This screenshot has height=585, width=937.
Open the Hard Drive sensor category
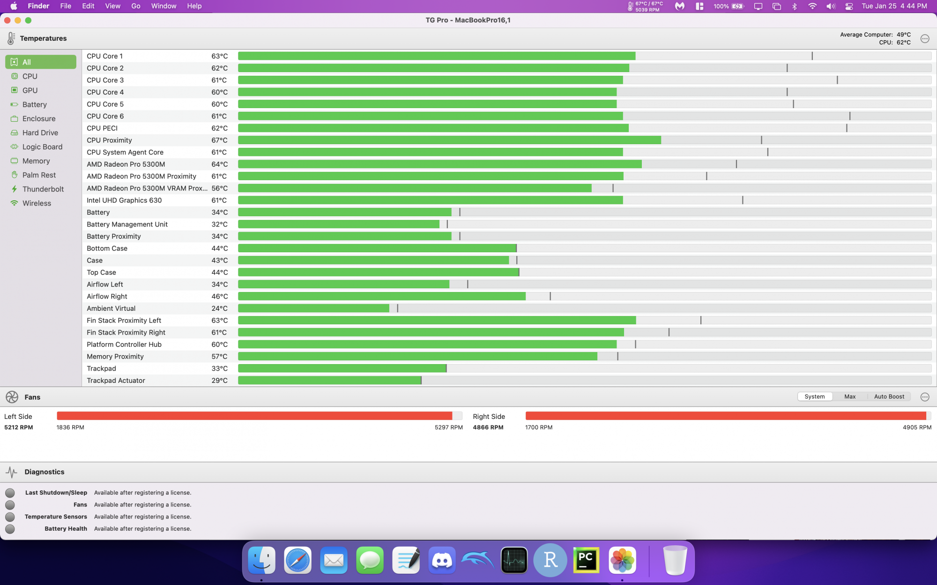tap(41, 132)
